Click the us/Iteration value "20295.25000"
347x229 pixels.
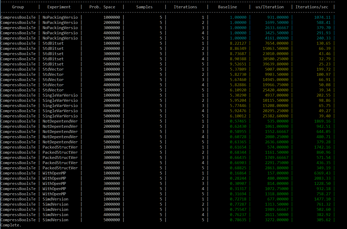[x=275, y=111]
